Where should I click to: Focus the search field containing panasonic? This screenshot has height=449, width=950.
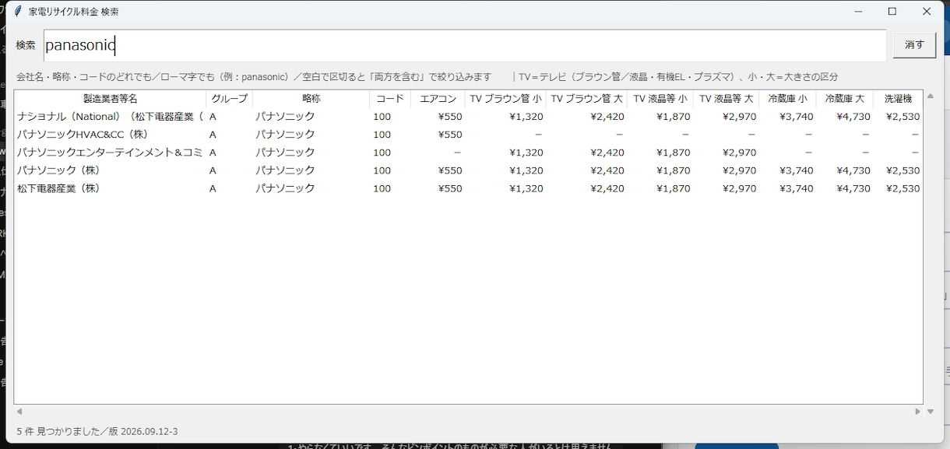pos(465,45)
